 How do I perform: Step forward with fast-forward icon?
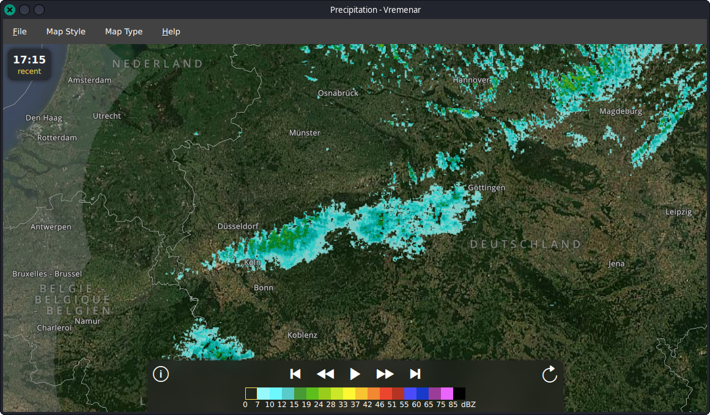click(385, 374)
